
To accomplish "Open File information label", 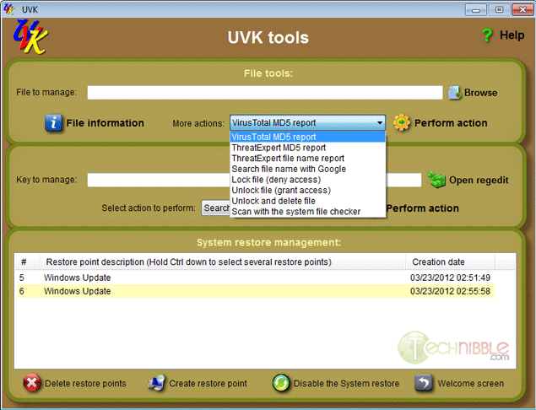I will 105,123.
